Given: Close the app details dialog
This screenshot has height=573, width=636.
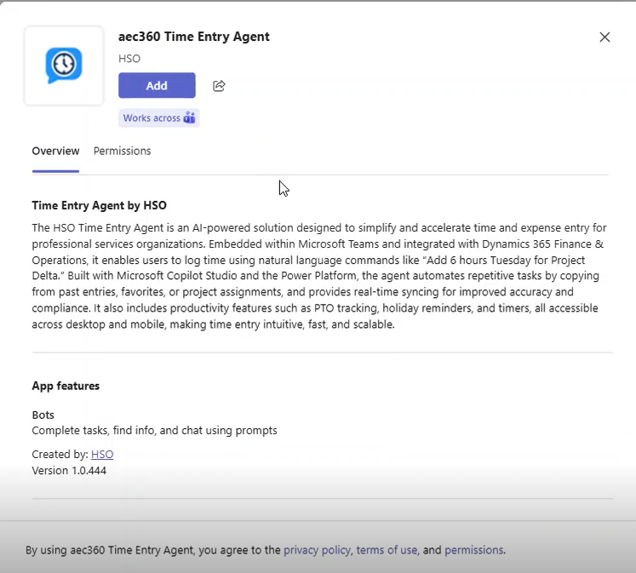Looking at the screenshot, I should (604, 37).
